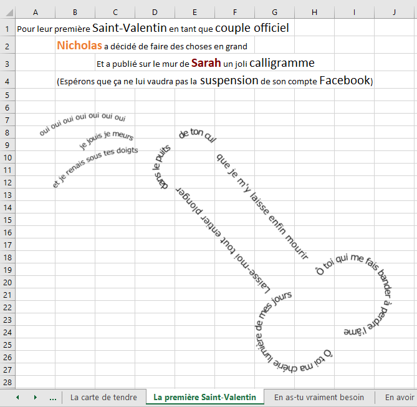The height and width of the screenshot is (407, 417).
Task: Click the column J header
Action: tap(395, 12)
